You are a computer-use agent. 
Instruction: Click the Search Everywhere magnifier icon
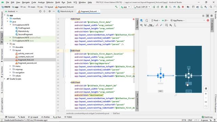[x=211, y=7]
